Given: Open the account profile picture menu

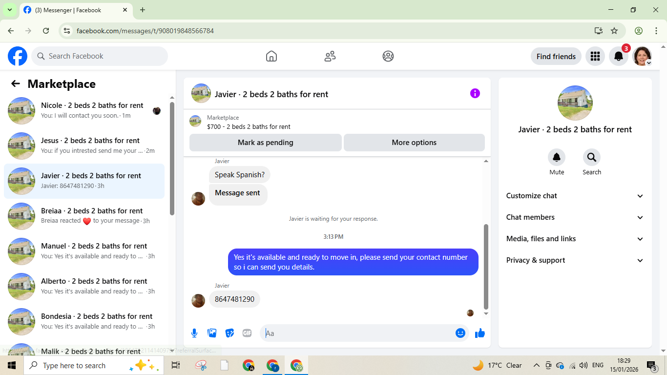Looking at the screenshot, I should click(642, 56).
